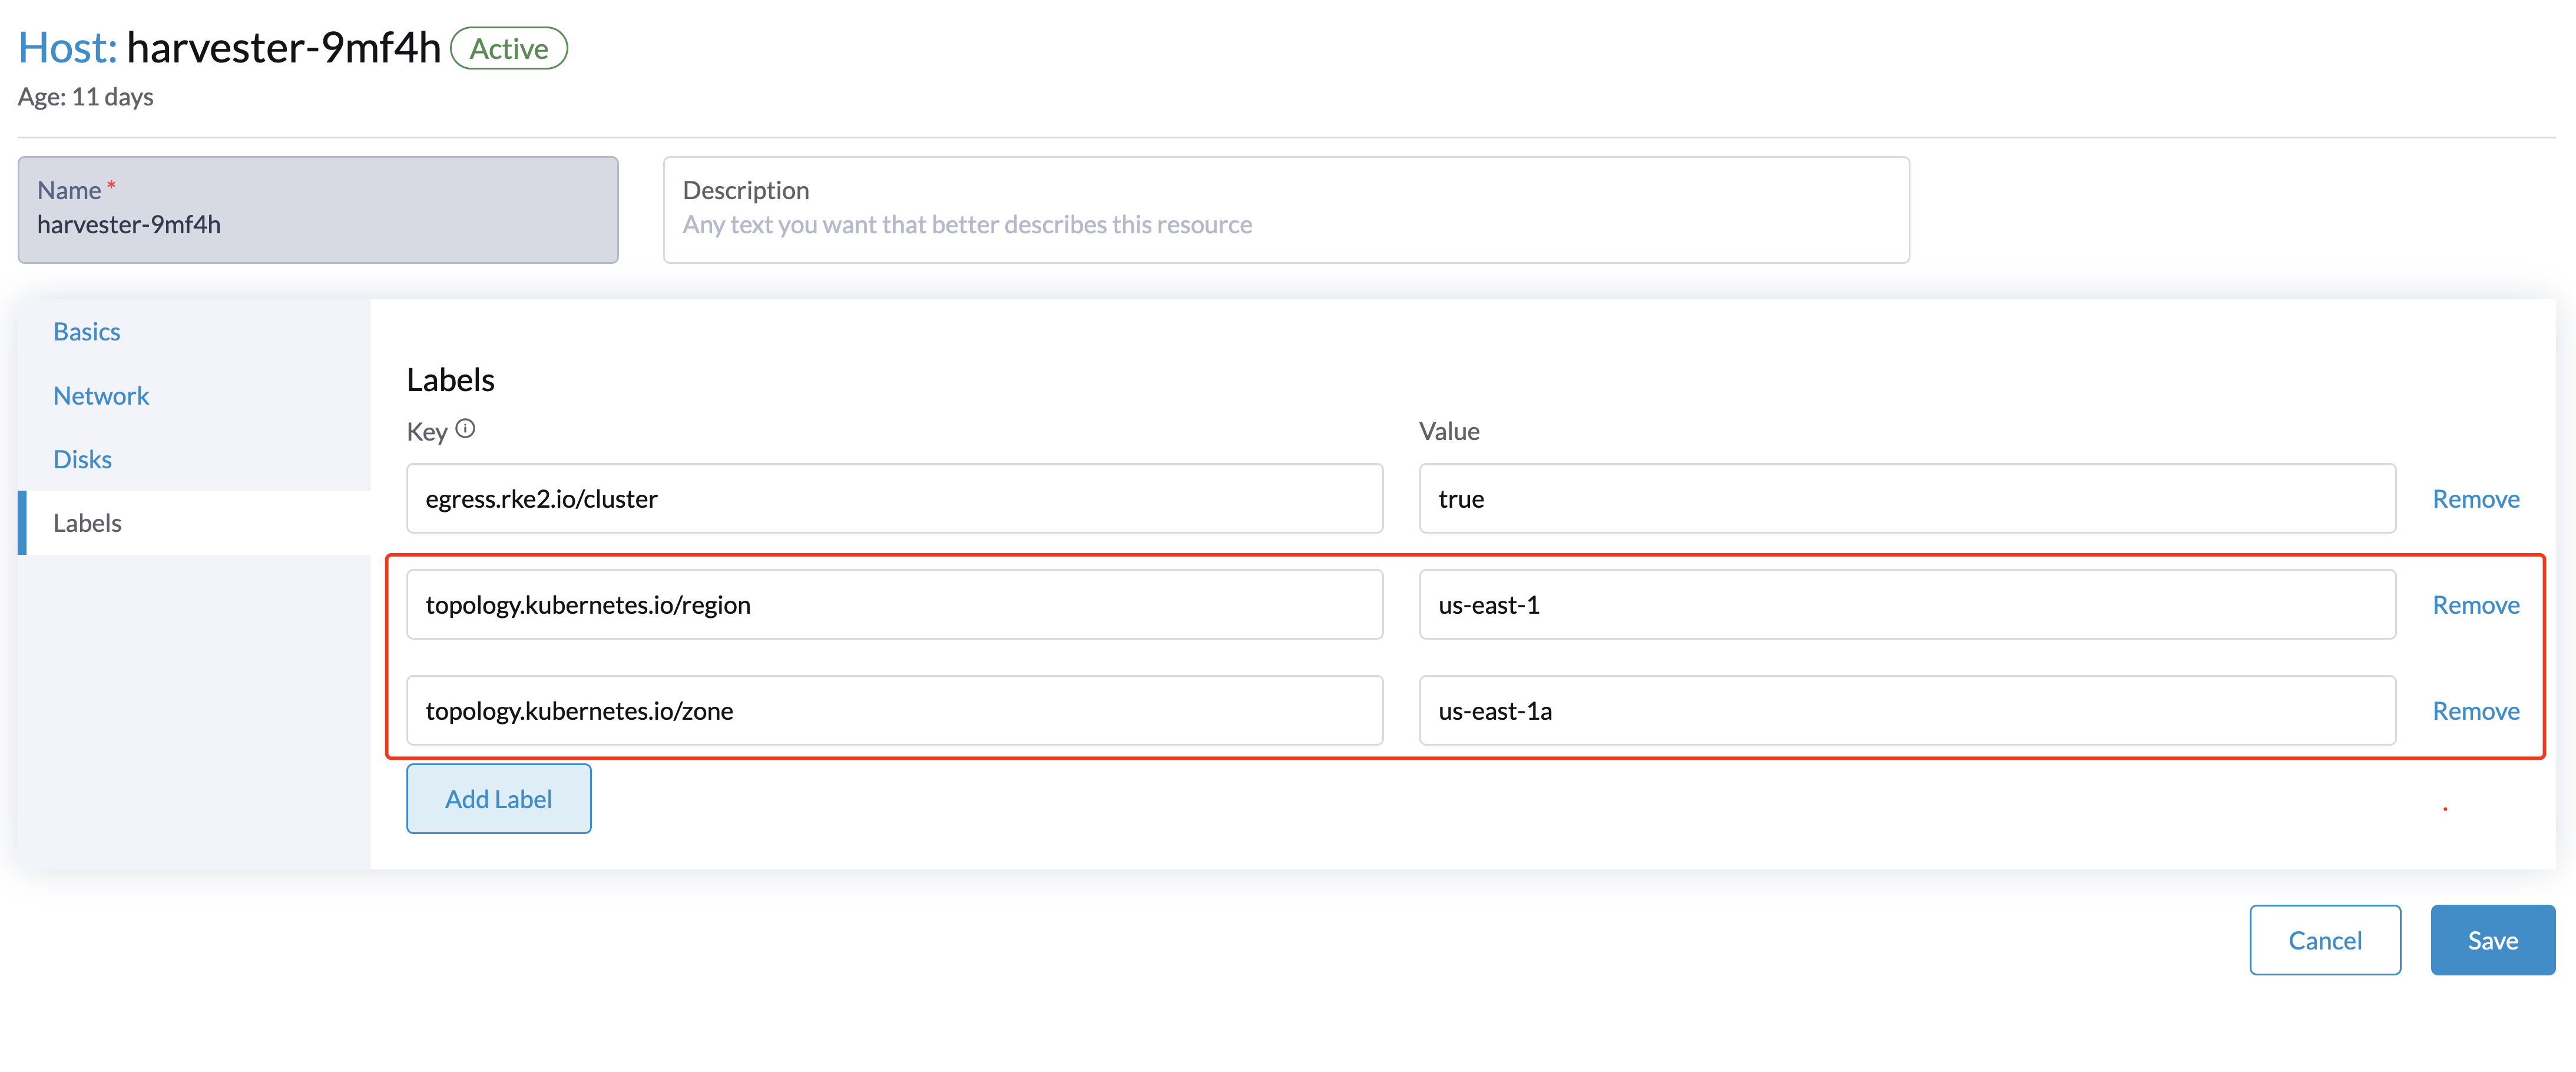Click the Active status badge
Screen dimensions: 2576x1072
click(x=509, y=47)
